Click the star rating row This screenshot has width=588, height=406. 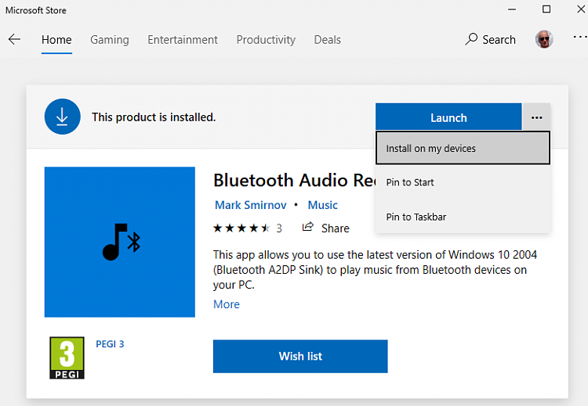[x=241, y=228]
